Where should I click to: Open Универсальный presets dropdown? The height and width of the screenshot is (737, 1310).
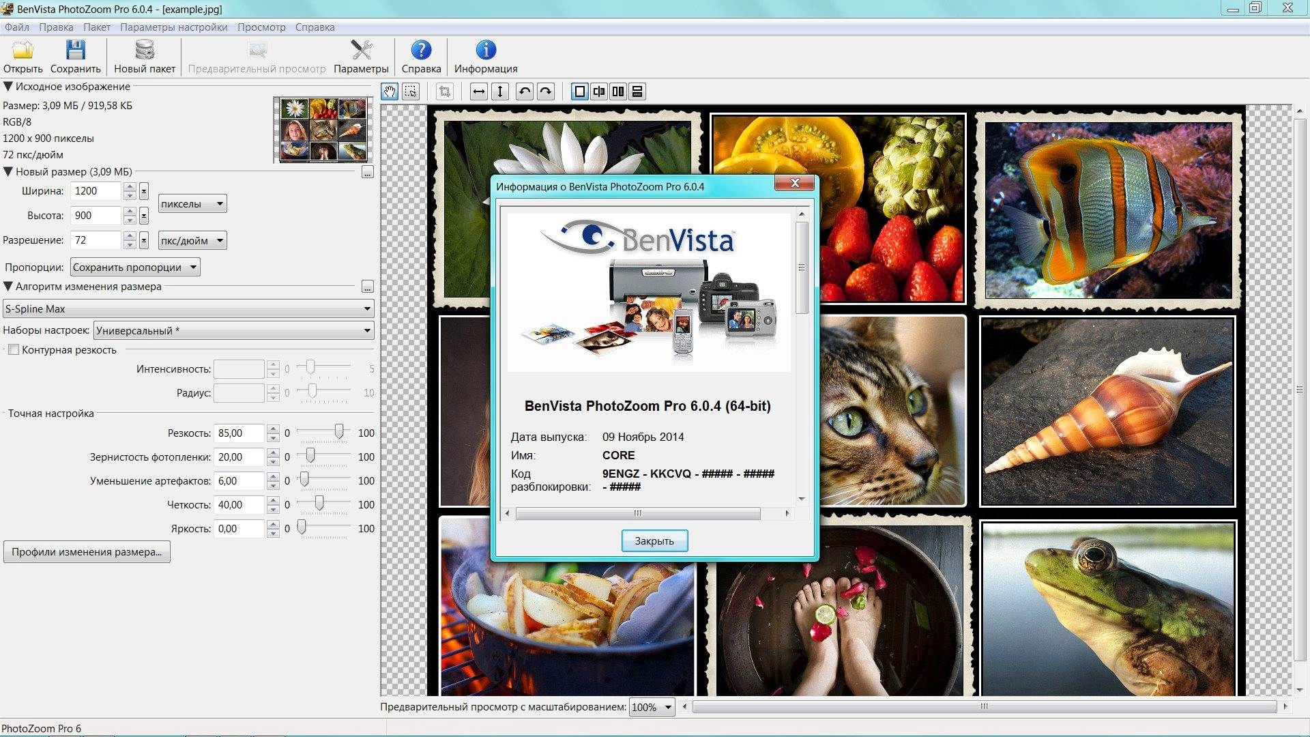(x=233, y=330)
